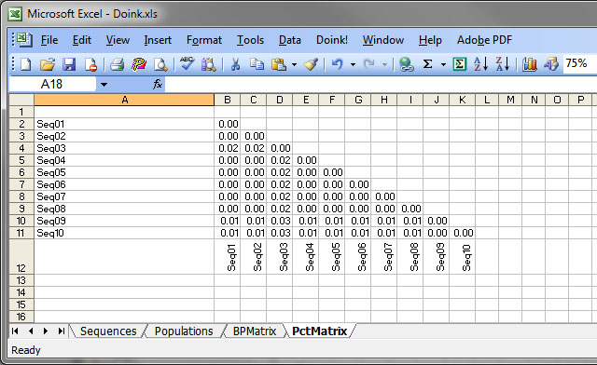The height and width of the screenshot is (365, 597).
Task: Click the Permission icon beside Save
Action: tap(91, 64)
